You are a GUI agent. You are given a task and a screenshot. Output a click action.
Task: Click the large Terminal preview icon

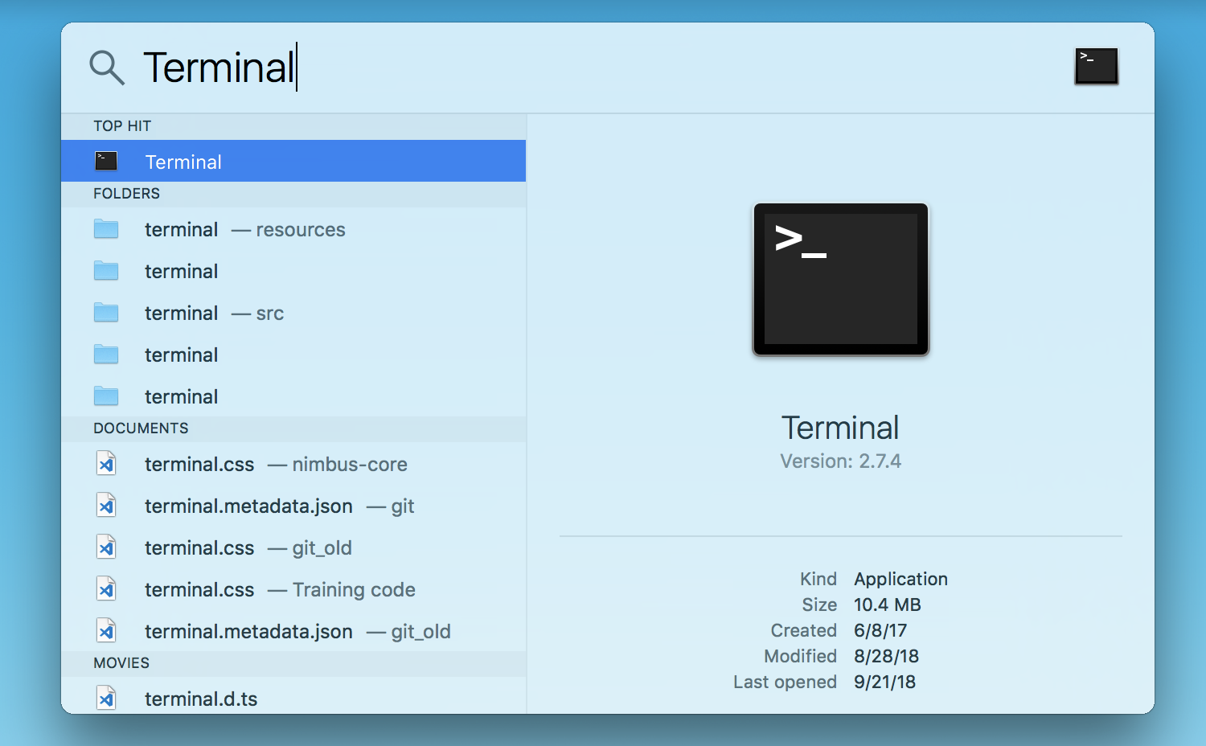(840, 279)
